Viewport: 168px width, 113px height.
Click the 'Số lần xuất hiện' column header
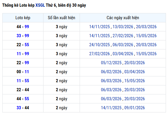click(62, 18)
